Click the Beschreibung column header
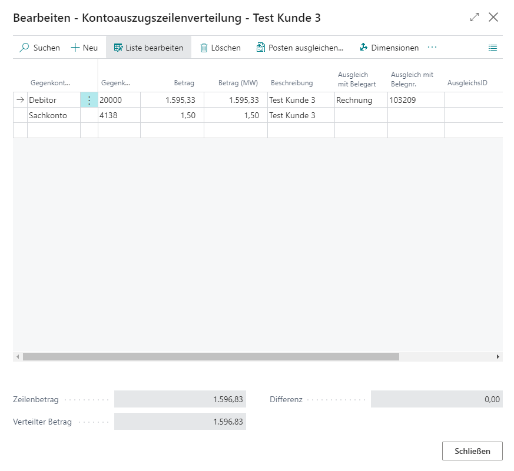 click(292, 83)
